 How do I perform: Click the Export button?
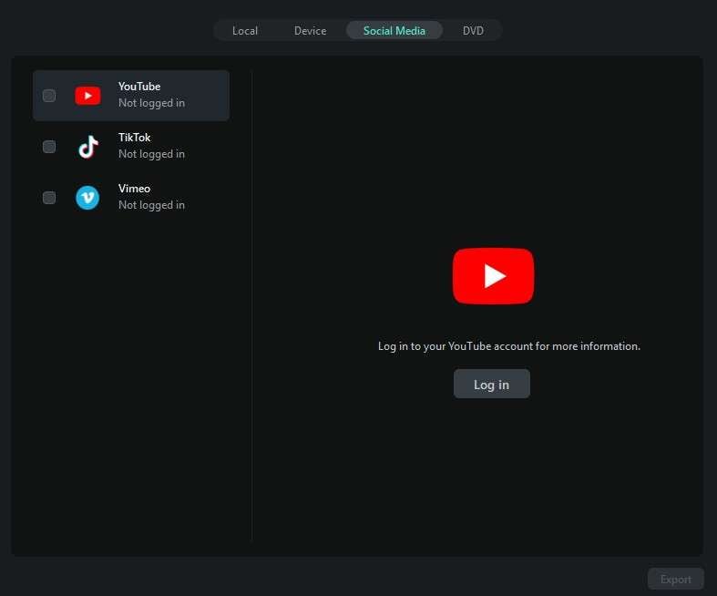[x=675, y=580]
